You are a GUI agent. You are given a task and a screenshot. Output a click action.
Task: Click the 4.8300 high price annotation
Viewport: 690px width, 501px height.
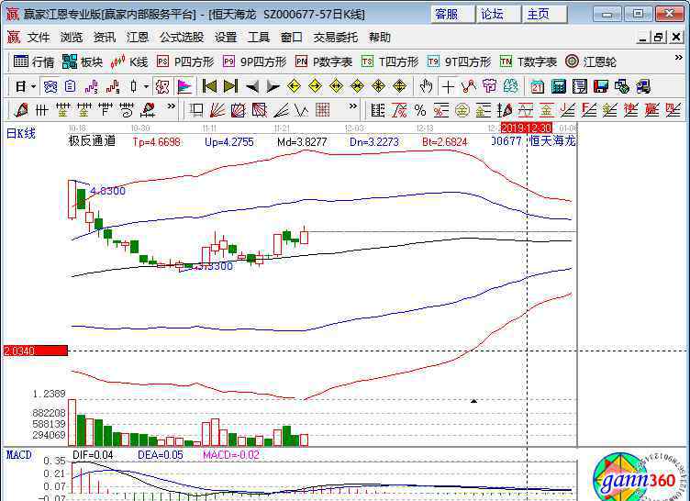point(108,191)
